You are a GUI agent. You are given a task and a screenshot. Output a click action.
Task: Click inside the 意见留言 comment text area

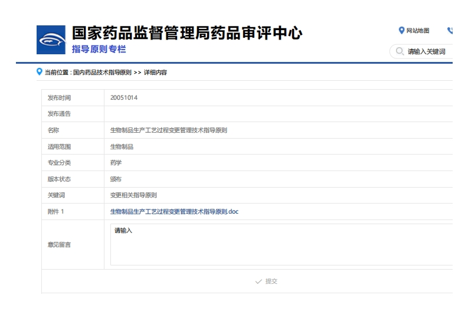click(281, 245)
